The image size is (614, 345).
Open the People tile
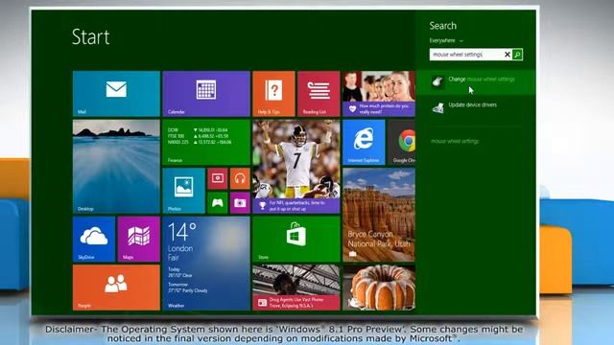(116, 287)
